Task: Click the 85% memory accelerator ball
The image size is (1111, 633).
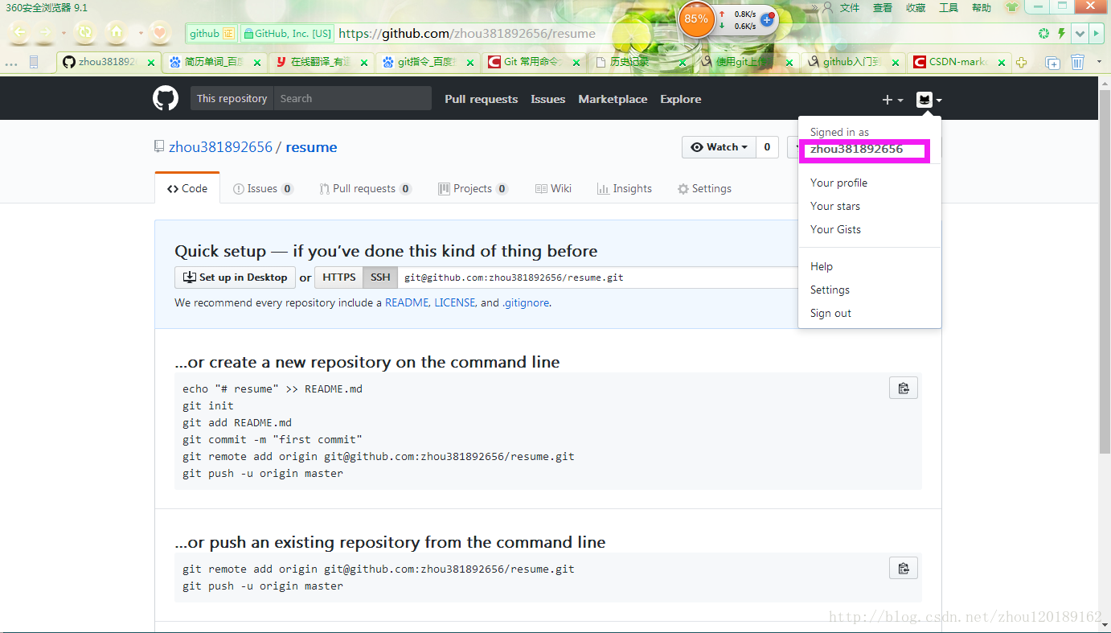Action: [696, 19]
